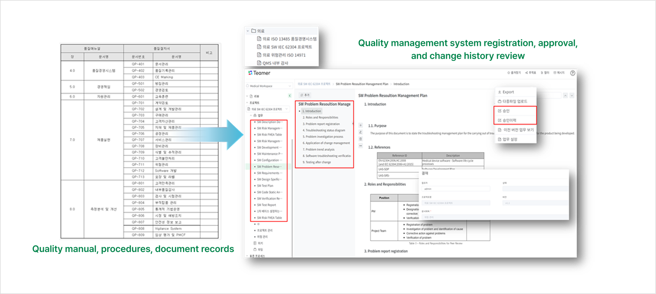Go to 5. Problem investigation process outline item
656x294 pixels.
[x=323, y=137]
